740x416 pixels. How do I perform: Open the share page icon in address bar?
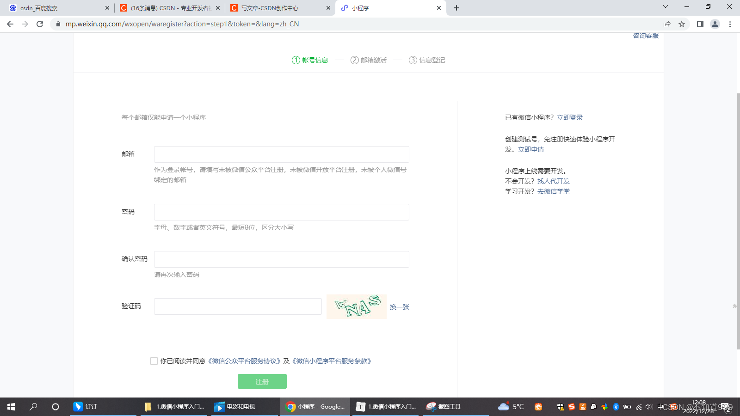click(667, 24)
